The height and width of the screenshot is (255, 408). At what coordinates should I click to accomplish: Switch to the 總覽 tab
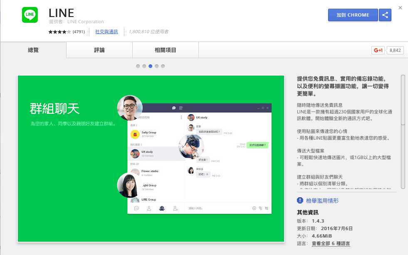click(33, 50)
